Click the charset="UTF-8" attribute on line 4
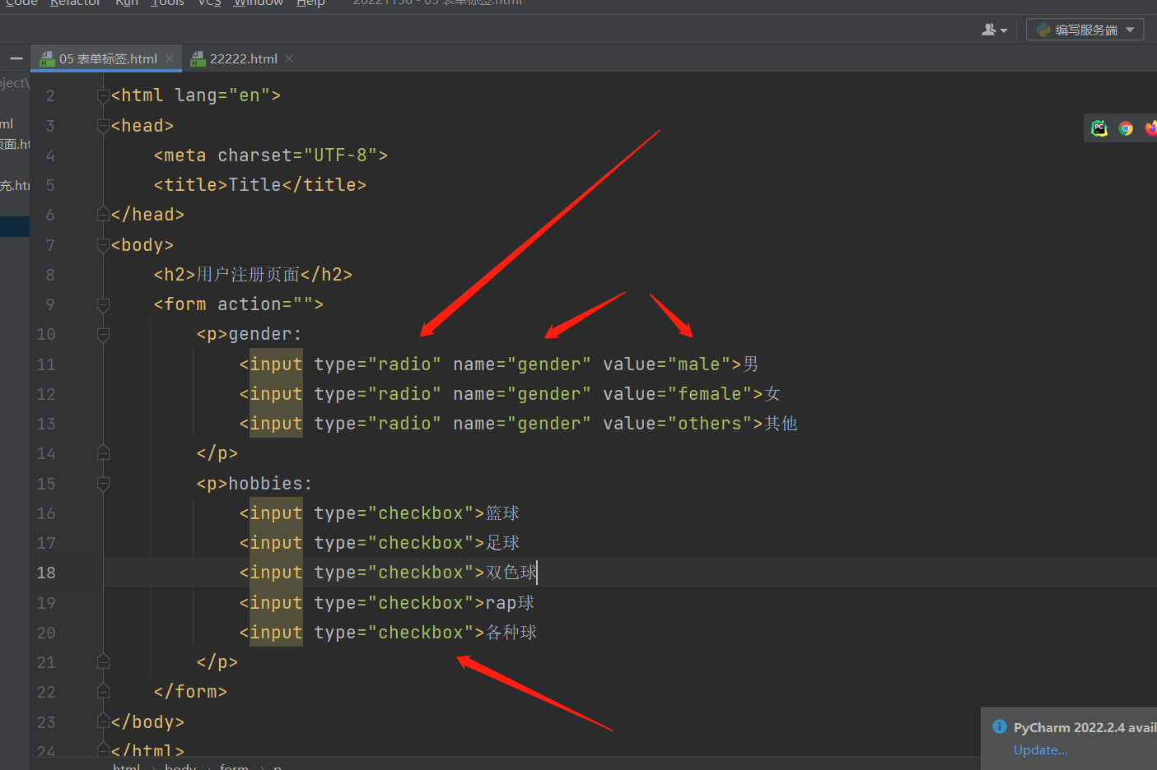Image resolution: width=1157 pixels, height=770 pixels. (x=297, y=155)
